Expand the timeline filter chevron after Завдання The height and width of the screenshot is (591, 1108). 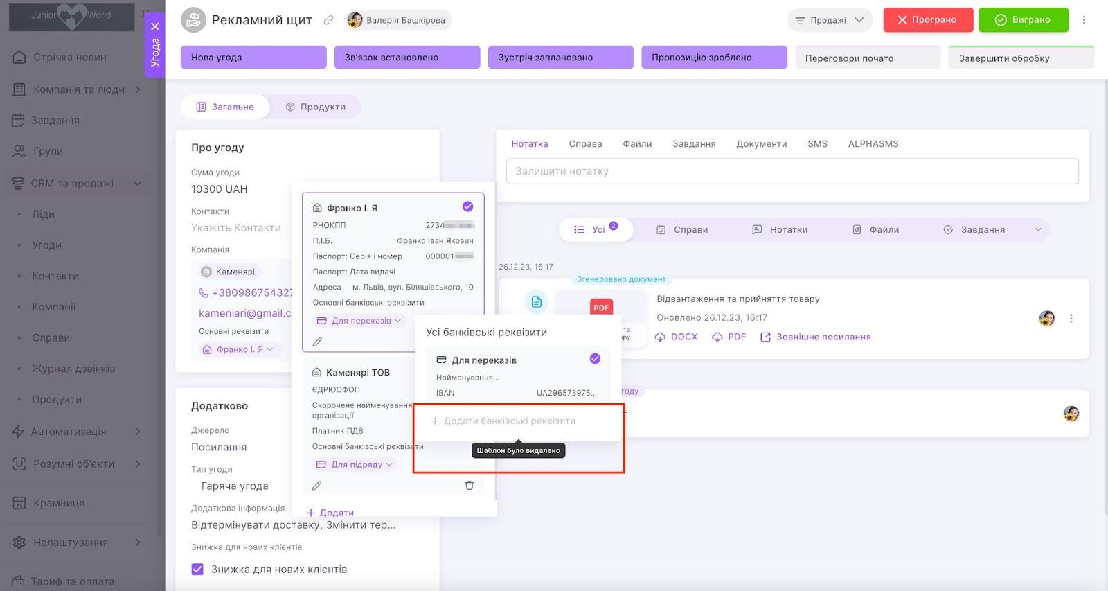[x=1038, y=230]
